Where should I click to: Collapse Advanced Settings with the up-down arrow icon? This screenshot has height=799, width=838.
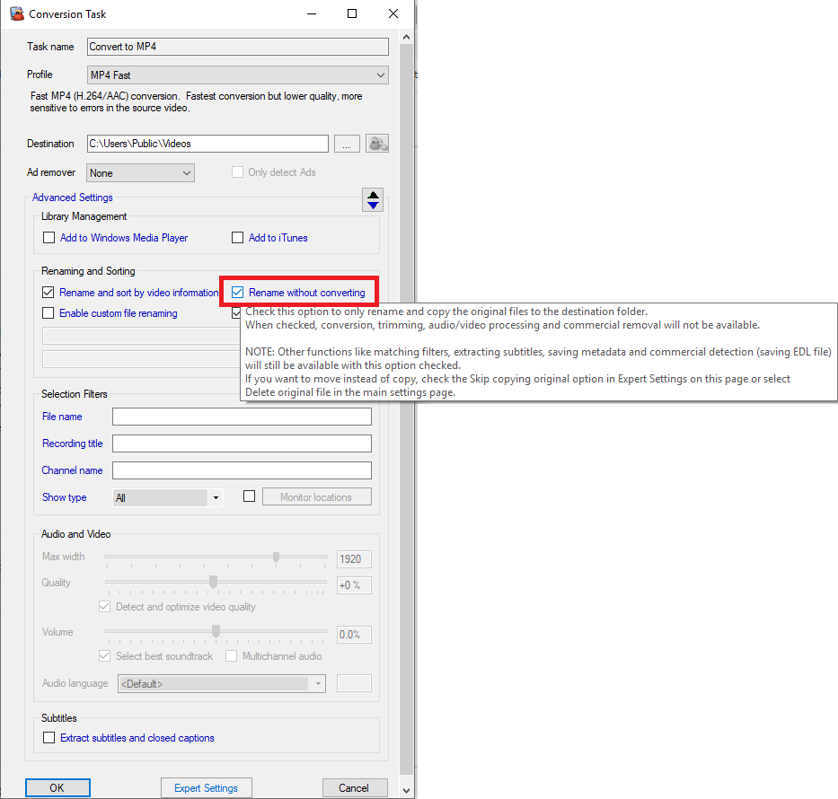point(373,200)
